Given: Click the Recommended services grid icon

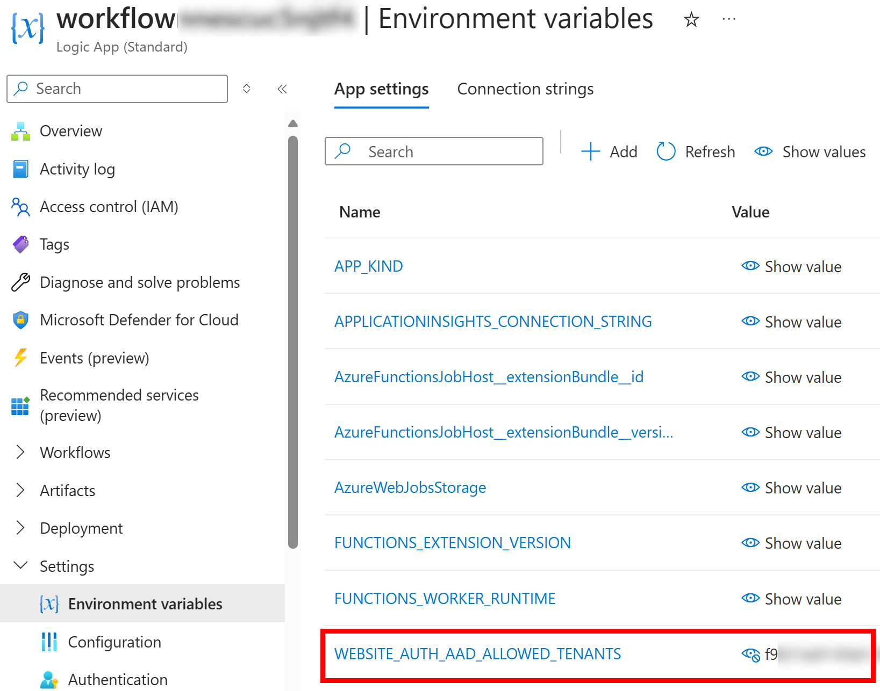Looking at the screenshot, I should pos(20,405).
